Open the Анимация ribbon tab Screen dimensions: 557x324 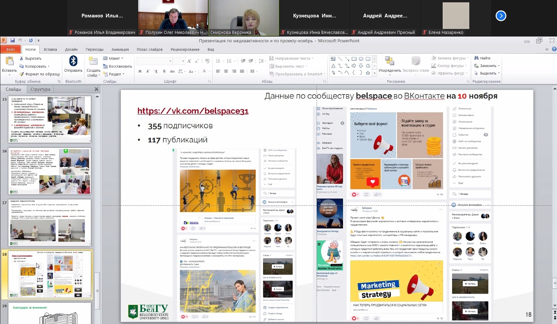(120, 50)
